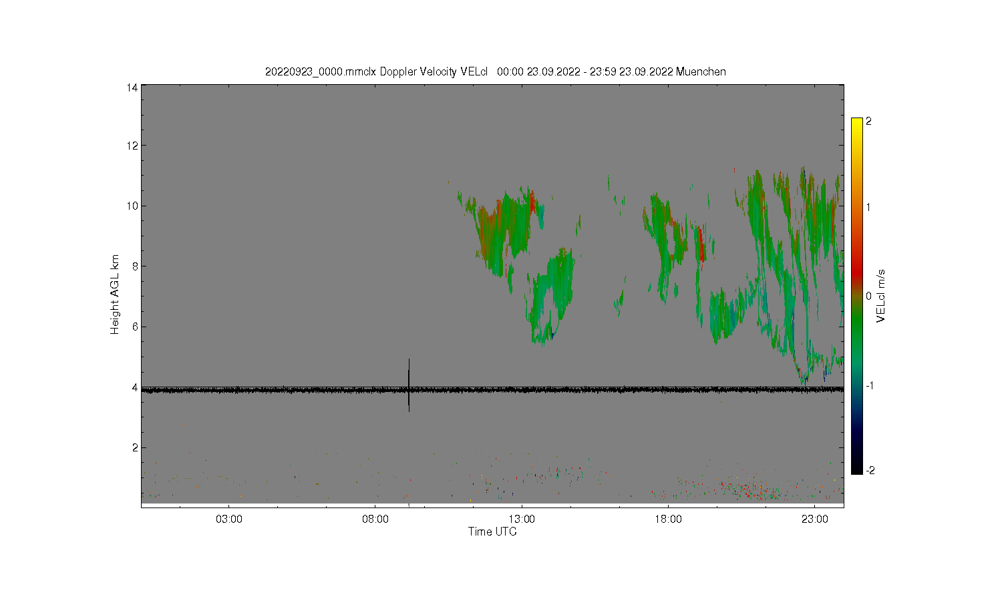Click the 'Height AGL km' axis label

pyautogui.click(x=115, y=294)
